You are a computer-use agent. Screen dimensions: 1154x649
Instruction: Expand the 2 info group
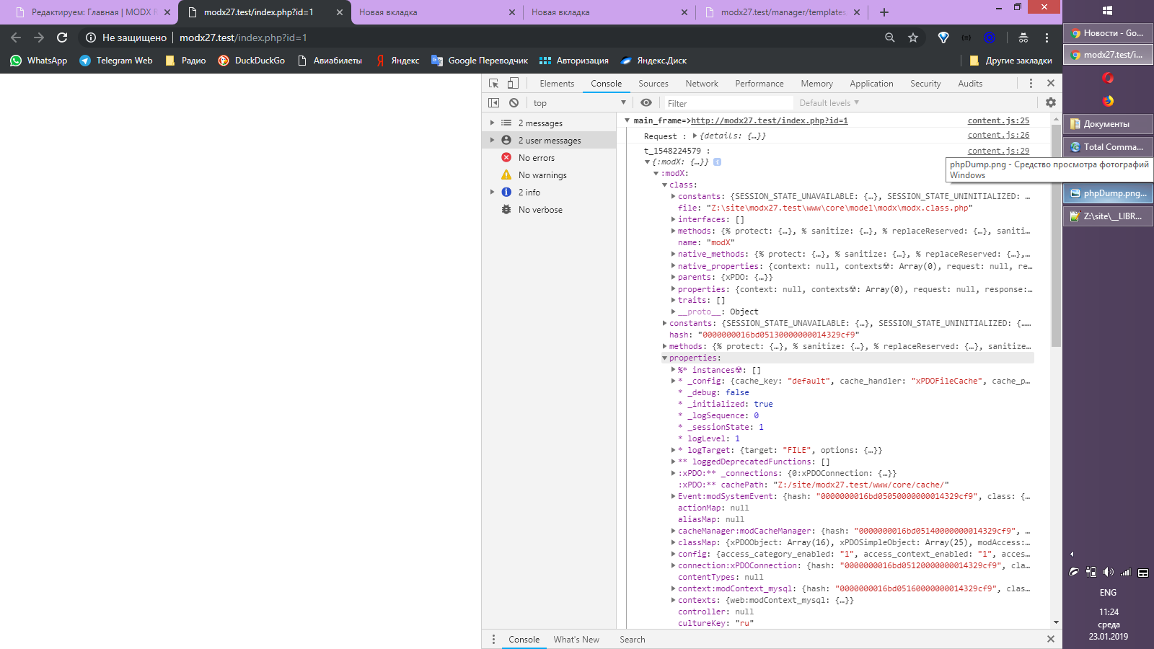click(x=493, y=193)
